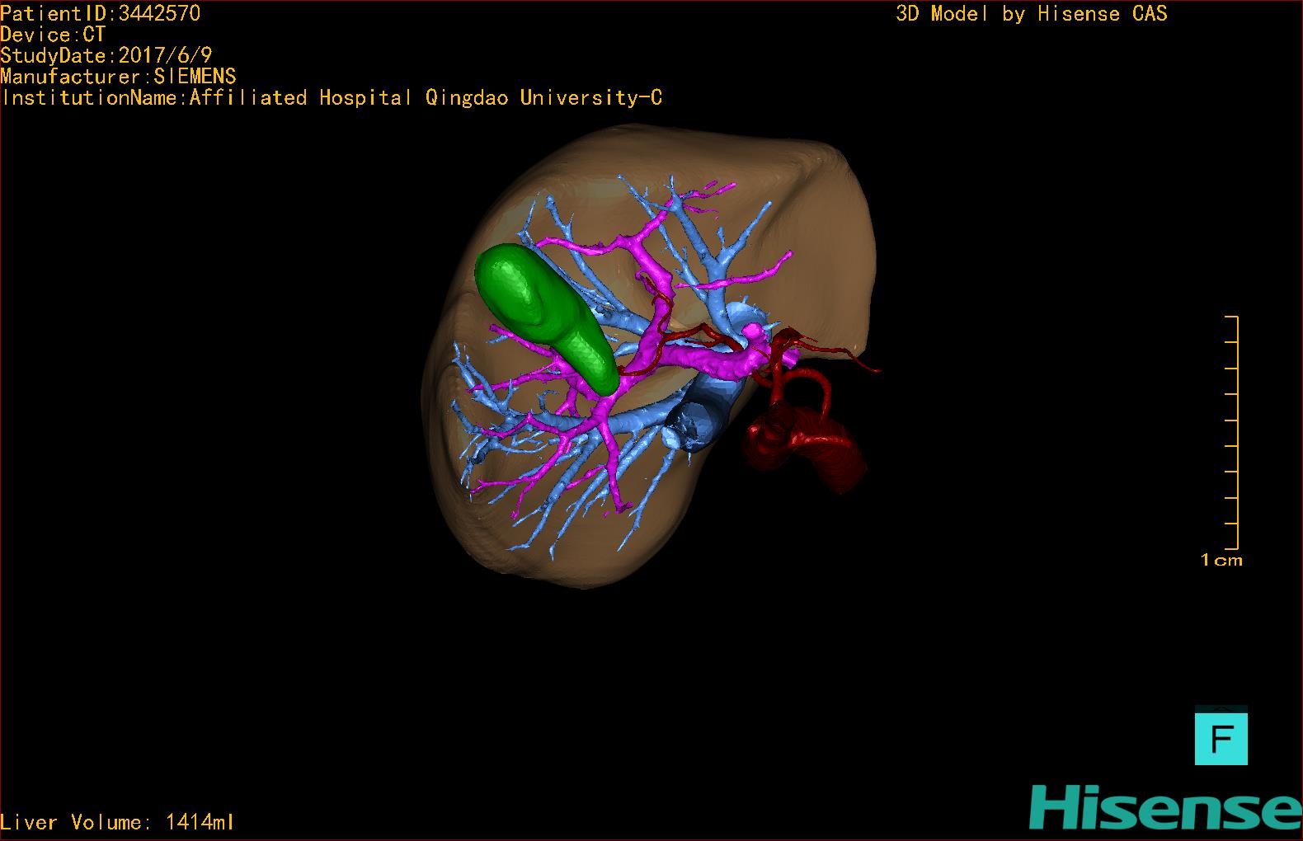This screenshot has width=1303, height=841.
Task: Click the 1cm scale label
Action: 1221,560
